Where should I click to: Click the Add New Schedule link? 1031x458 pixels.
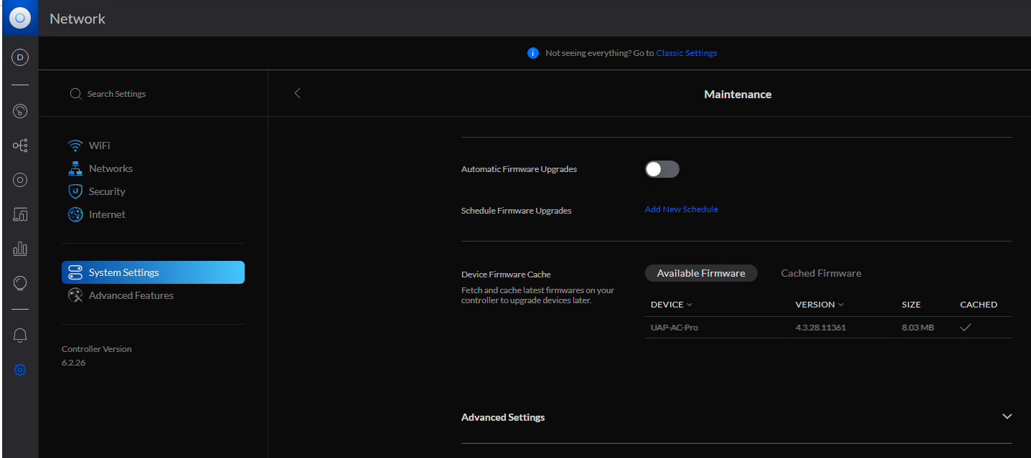coord(681,209)
